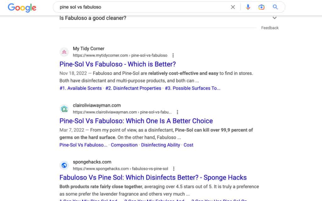
Task: Click clairoliviawayman.com site favicon
Action: click(64, 109)
